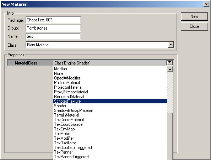
Task: Pick TexEnvMap in the list
Action: pos(110,129)
